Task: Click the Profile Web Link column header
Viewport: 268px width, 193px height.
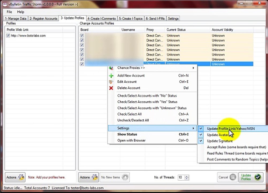Action: [x=34, y=30]
